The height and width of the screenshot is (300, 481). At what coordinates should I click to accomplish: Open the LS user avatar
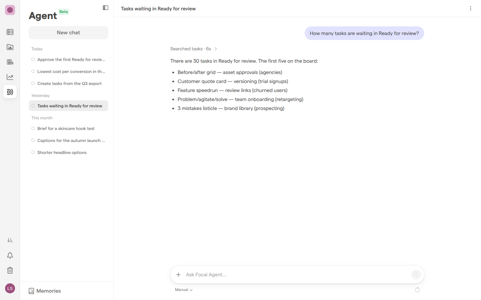10,288
